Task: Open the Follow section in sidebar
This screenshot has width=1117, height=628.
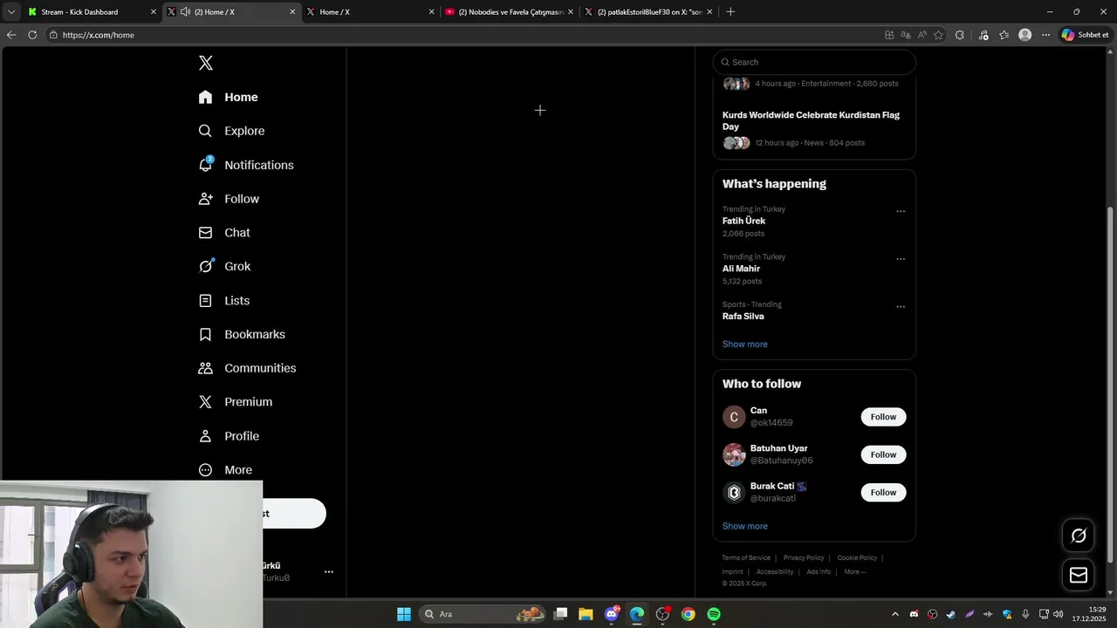Action: (229, 199)
